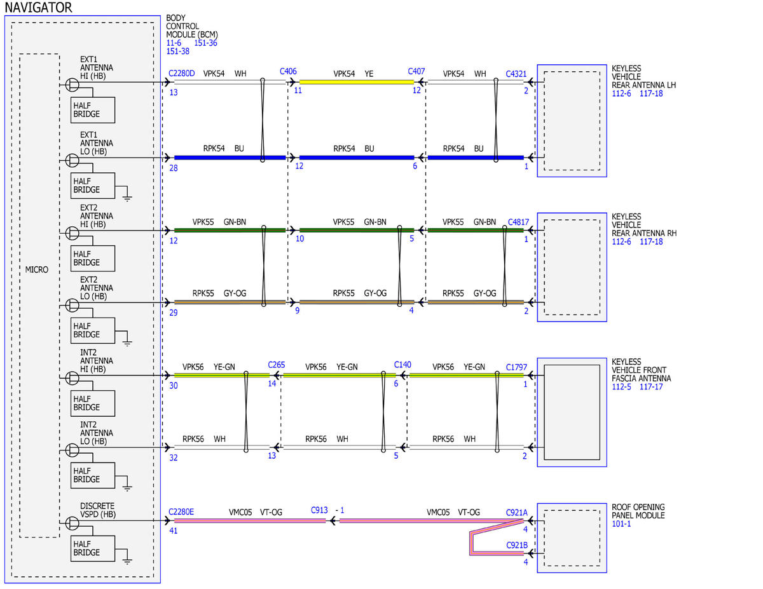Open connector C4817 link
The height and width of the screenshot is (589, 763).
click(518, 222)
